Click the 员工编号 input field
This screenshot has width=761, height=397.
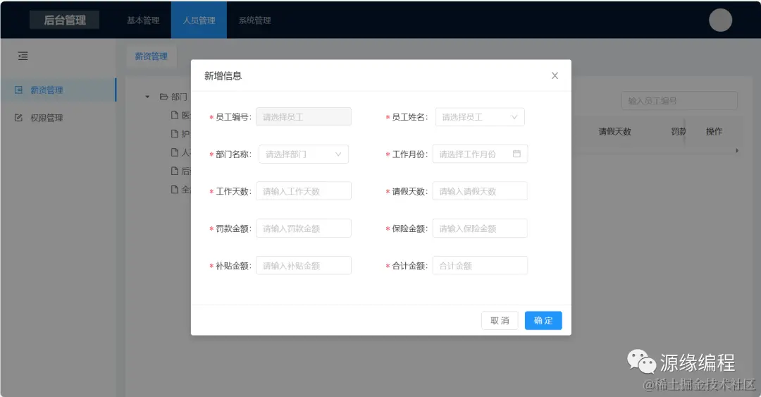click(x=304, y=117)
